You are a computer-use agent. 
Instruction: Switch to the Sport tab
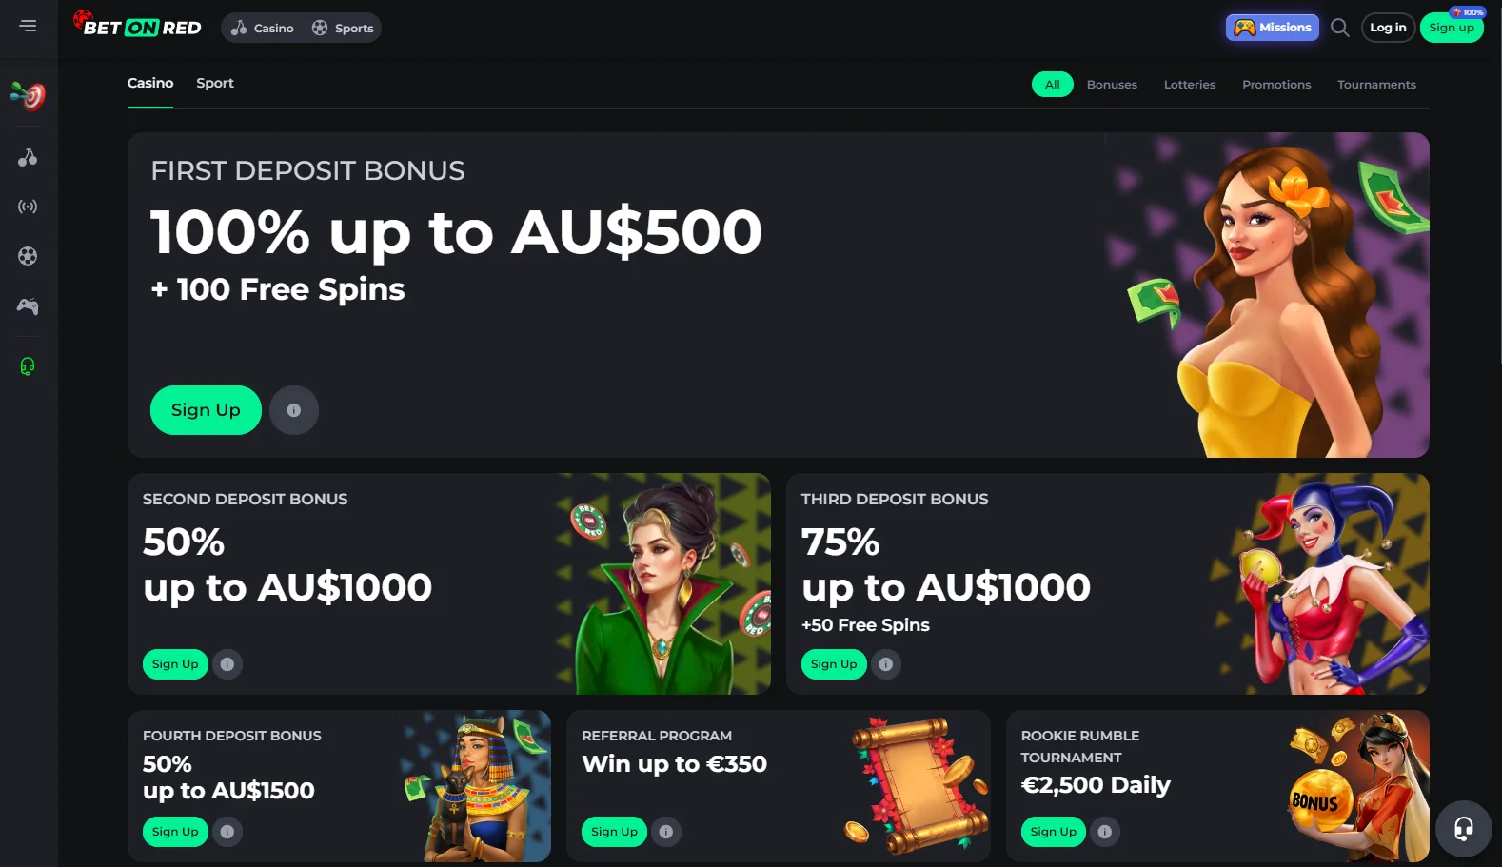[x=215, y=84]
